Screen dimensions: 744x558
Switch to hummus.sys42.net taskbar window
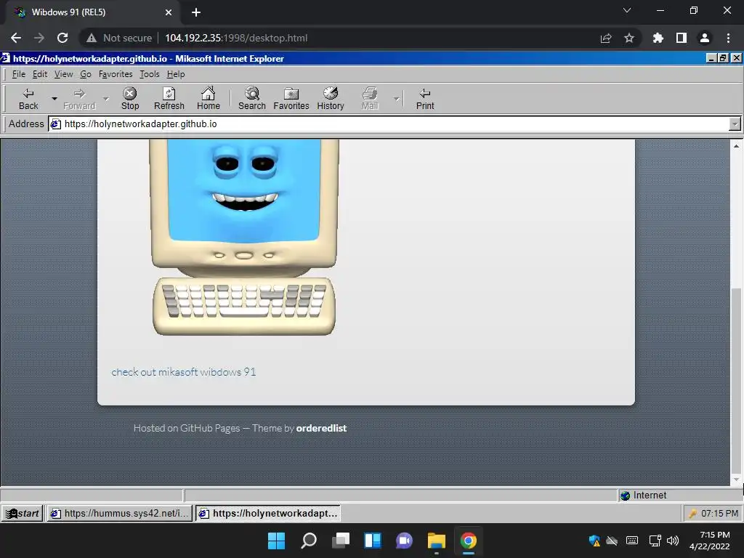click(120, 514)
